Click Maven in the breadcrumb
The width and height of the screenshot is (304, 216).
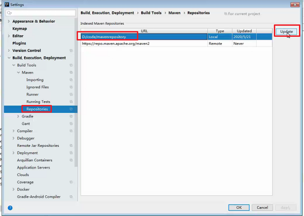174,13
